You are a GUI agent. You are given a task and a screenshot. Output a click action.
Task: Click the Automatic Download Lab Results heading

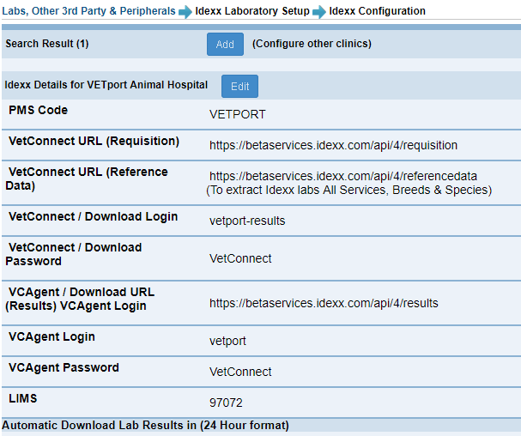tap(145, 426)
